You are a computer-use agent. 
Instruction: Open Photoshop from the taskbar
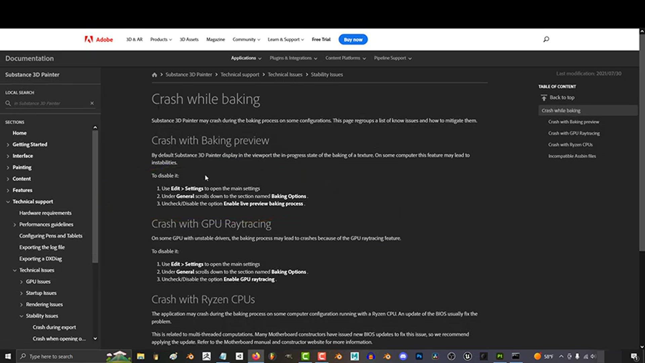[419, 356]
